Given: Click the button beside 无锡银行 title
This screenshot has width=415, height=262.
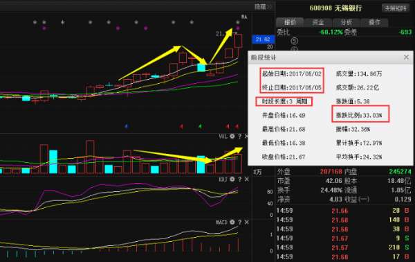Looking at the screenshot, I should (396, 8).
